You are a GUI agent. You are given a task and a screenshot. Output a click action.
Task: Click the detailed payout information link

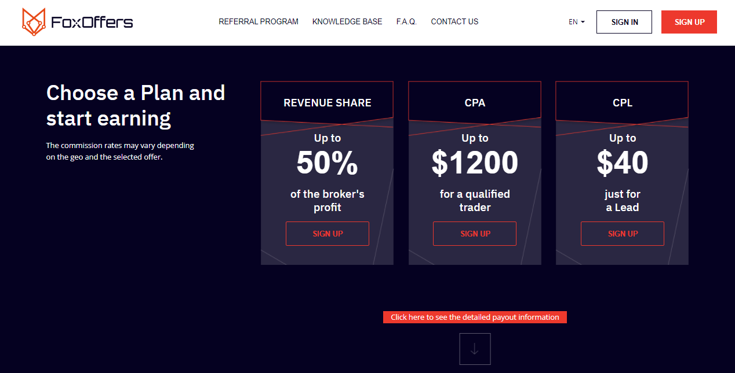point(475,317)
